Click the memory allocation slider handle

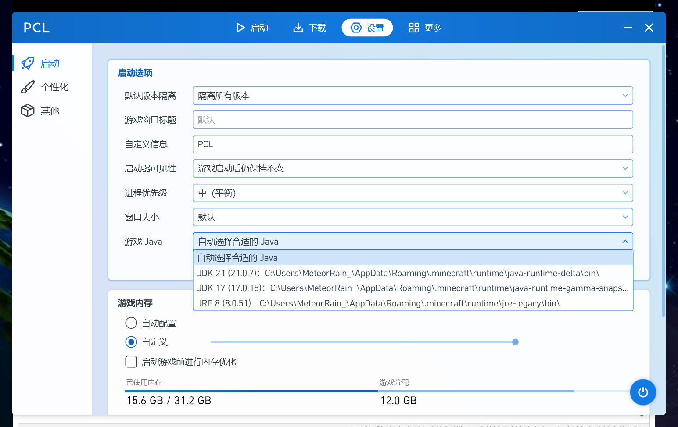(x=515, y=342)
